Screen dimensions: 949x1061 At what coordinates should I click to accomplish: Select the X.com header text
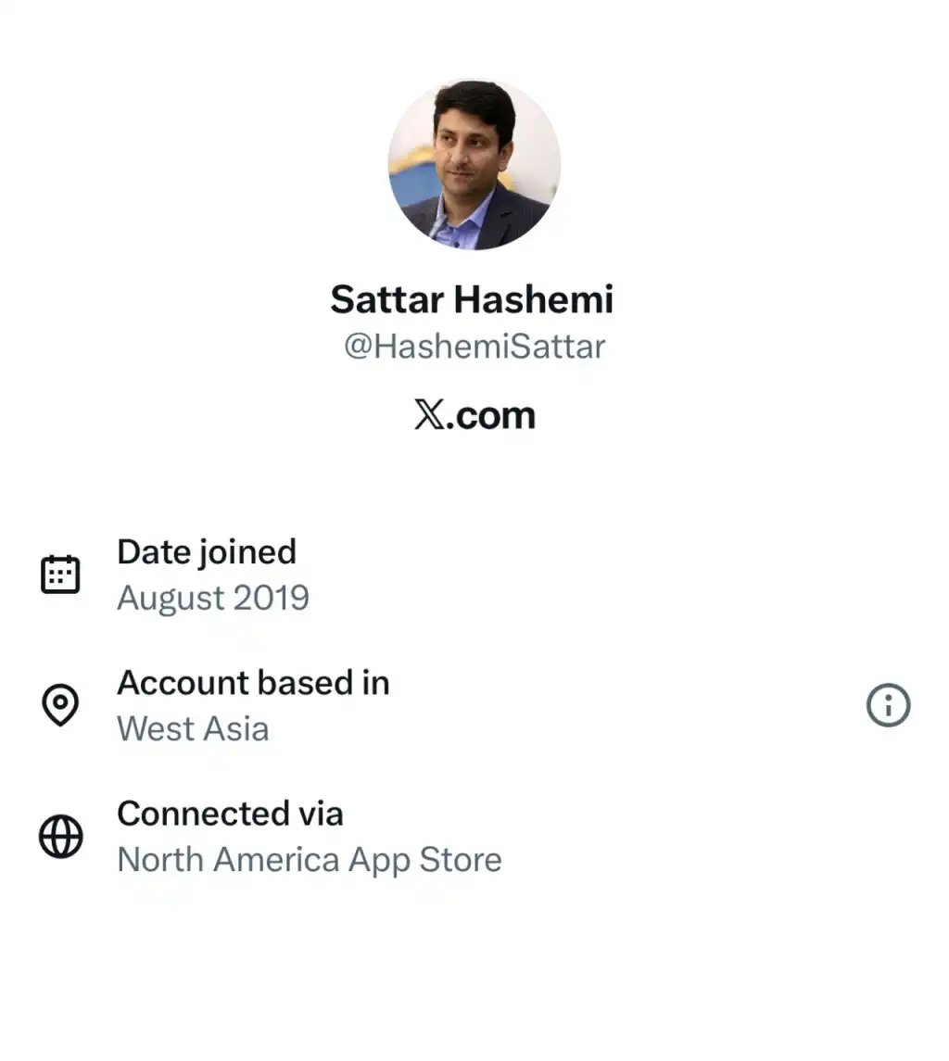pyautogui.click(x=474, y=415)
